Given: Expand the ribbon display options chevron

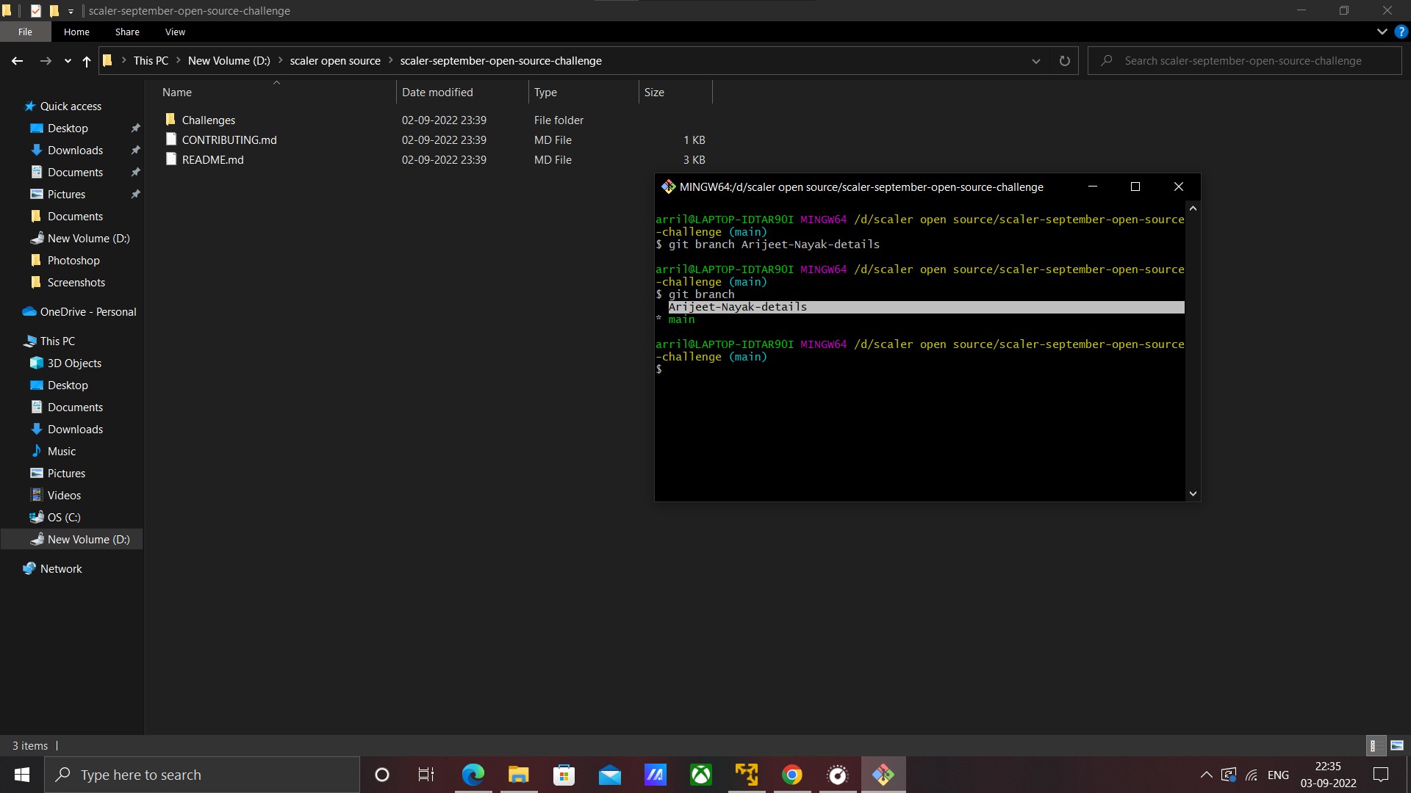Looking at the screenshot, I should 1382,32.
